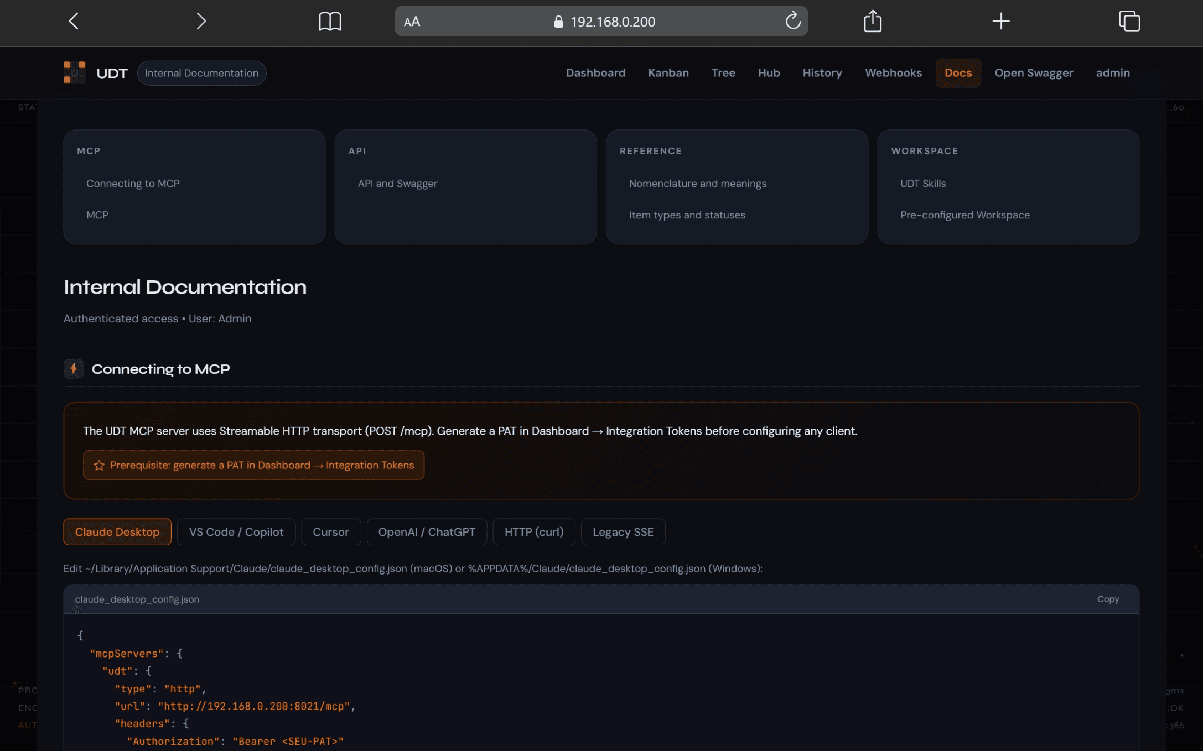Screen dimensions: 1203x751
Task: Open the admin user menu
Action: pyautogui.click(x=1112, y=72)
